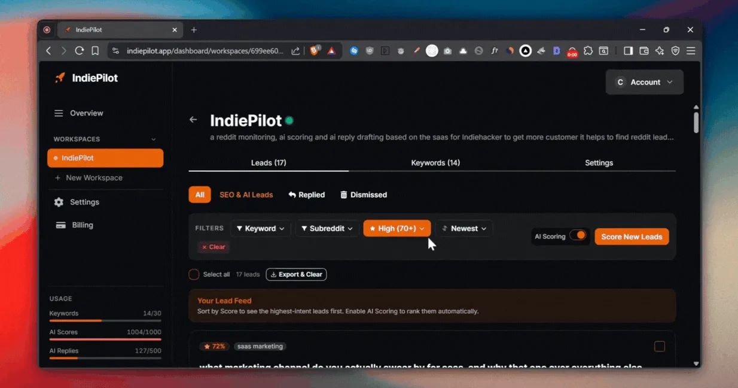Screen dimensions: 738x388
Task: Click Export & Clear button
Action: point(297,274)
